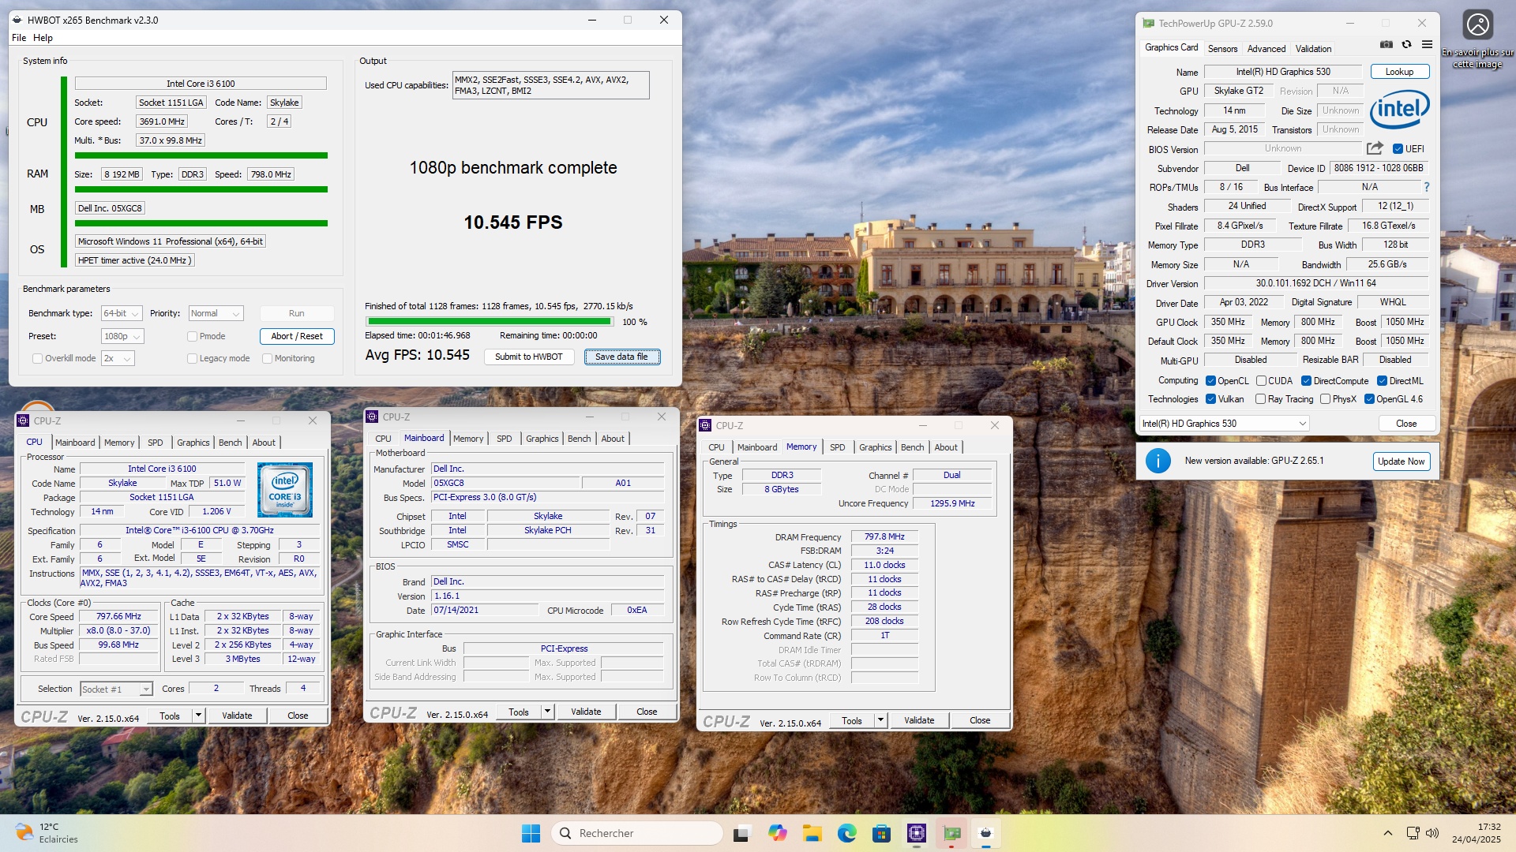Screen dimensions: 1516x852
Task: Toggle the Ray Tracing checkbox
Action: point(1261,399)
